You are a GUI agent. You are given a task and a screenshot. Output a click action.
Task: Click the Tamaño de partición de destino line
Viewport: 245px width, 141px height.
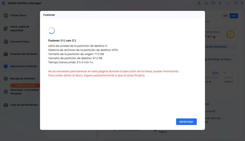click(x=75, y=58)
